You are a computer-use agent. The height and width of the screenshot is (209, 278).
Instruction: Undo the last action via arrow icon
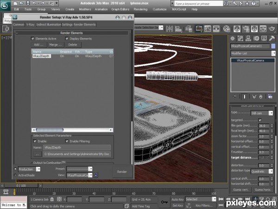pyautogui.click(x=34, y=3)
